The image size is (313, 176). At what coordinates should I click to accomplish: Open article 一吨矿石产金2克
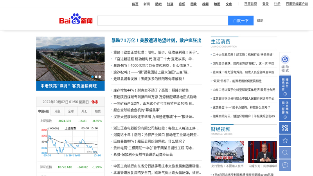(154, 103)
